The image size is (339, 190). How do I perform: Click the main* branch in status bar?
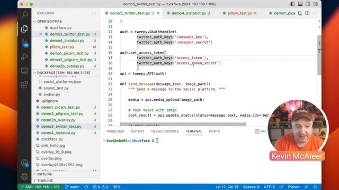click(73, 187)
